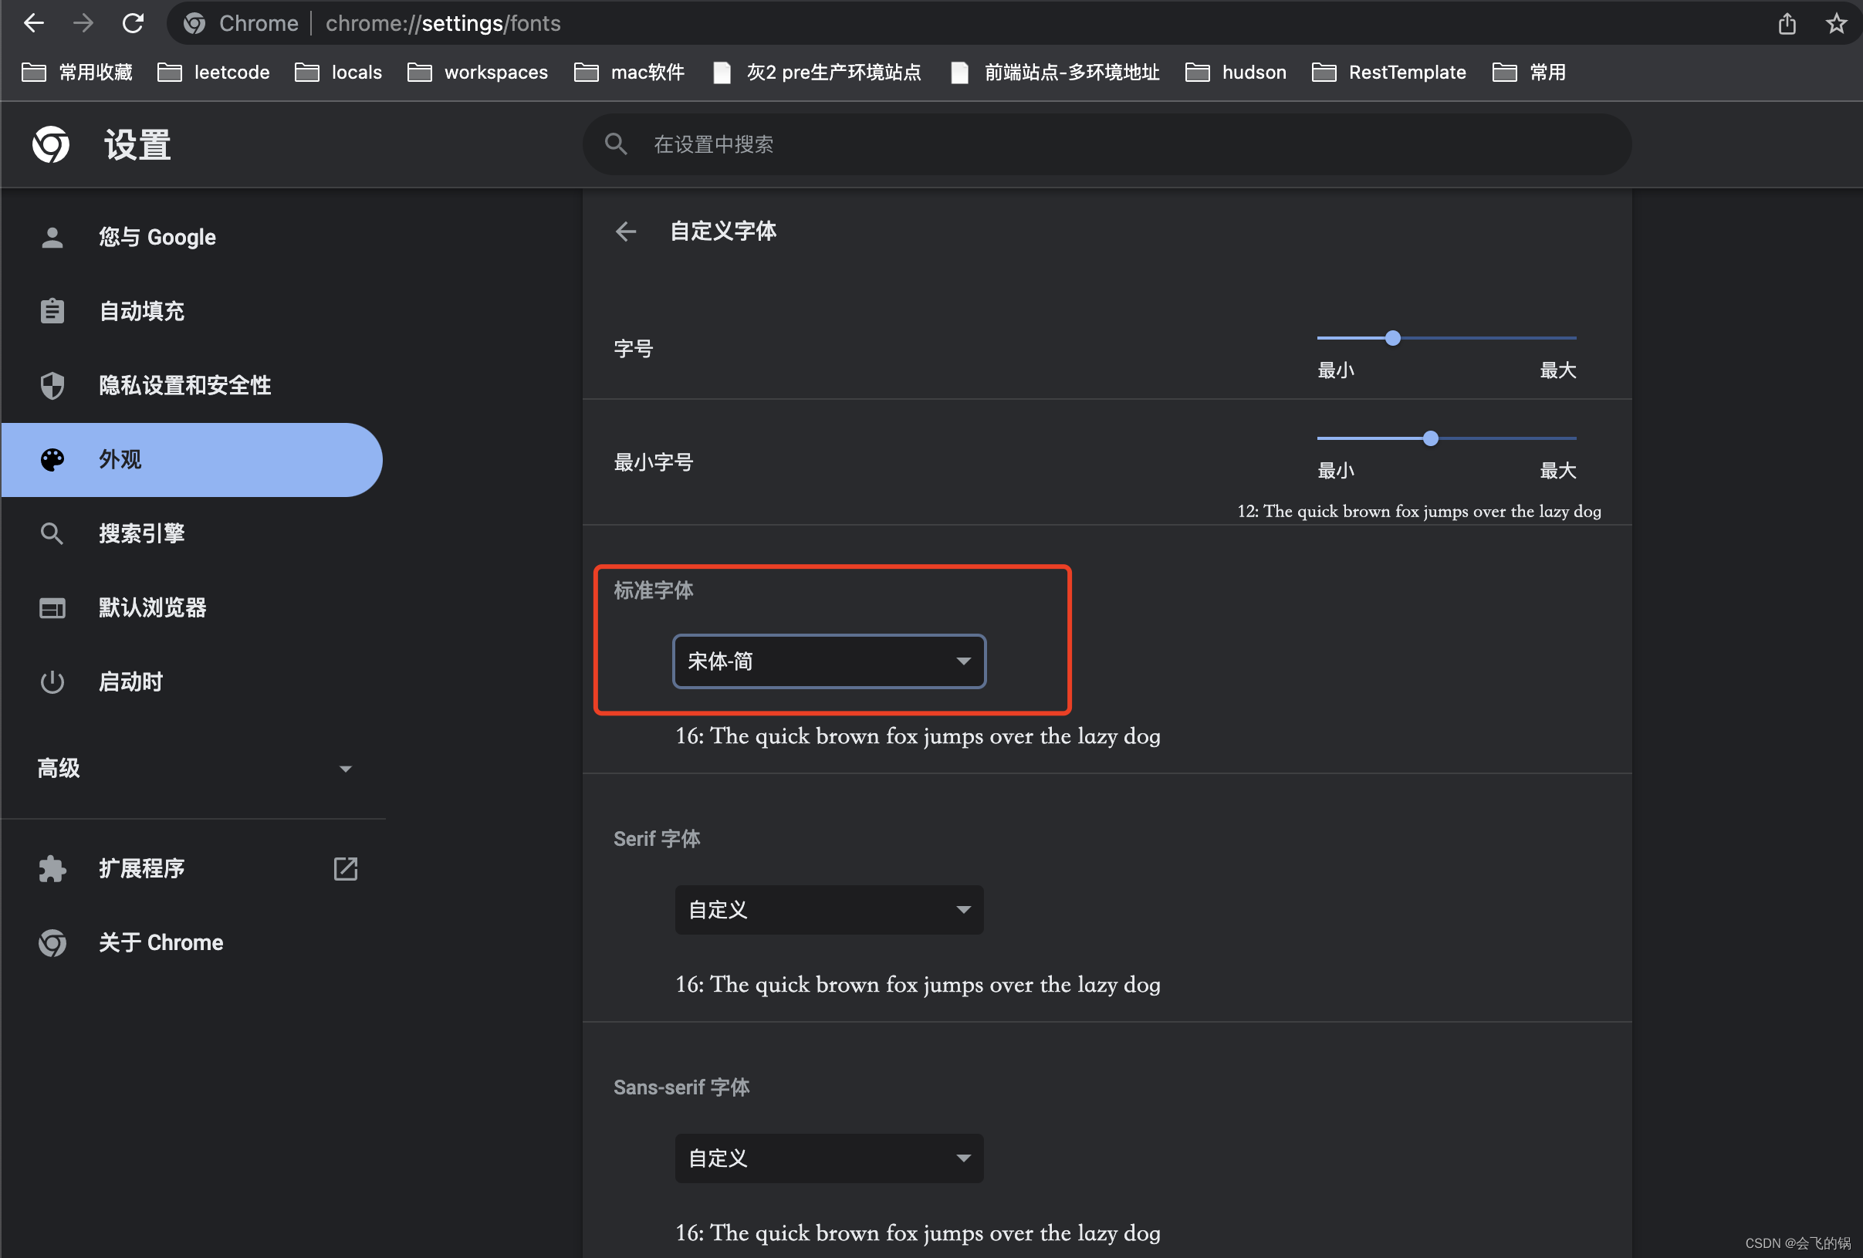This screenshot has height=1258, width=1863.
Task: Click the back arrow beside 自定义字体
Action: pyautogui.click(x=625, y=232)
